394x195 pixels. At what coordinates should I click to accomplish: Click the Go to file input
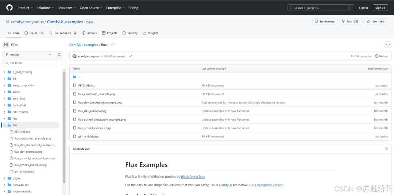(x=33, y=63)
